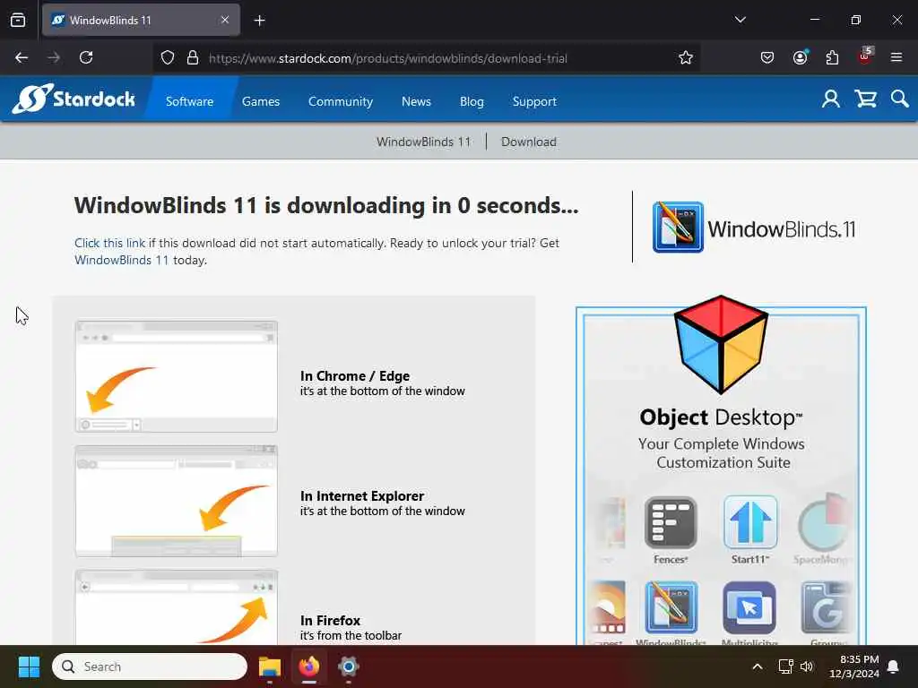Viewport: 918px width, 688px height.
Task: Open the shopping cart icon
Action: pyautogui.click(x=865, y=99)
